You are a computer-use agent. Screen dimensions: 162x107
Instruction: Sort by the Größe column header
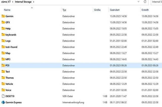pyautogui.click(x=97, y=10)
